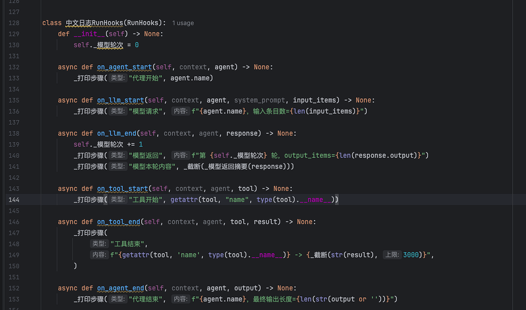This screenshot has width=526, height=310.
Task: Click the RunHooks base class in parentheses
Action: 143,23
